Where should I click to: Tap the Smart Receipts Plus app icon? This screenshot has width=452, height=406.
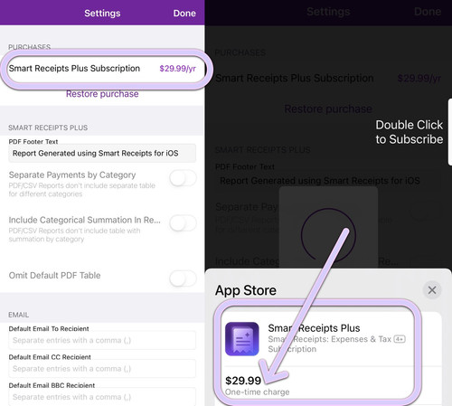pos(242,339)
